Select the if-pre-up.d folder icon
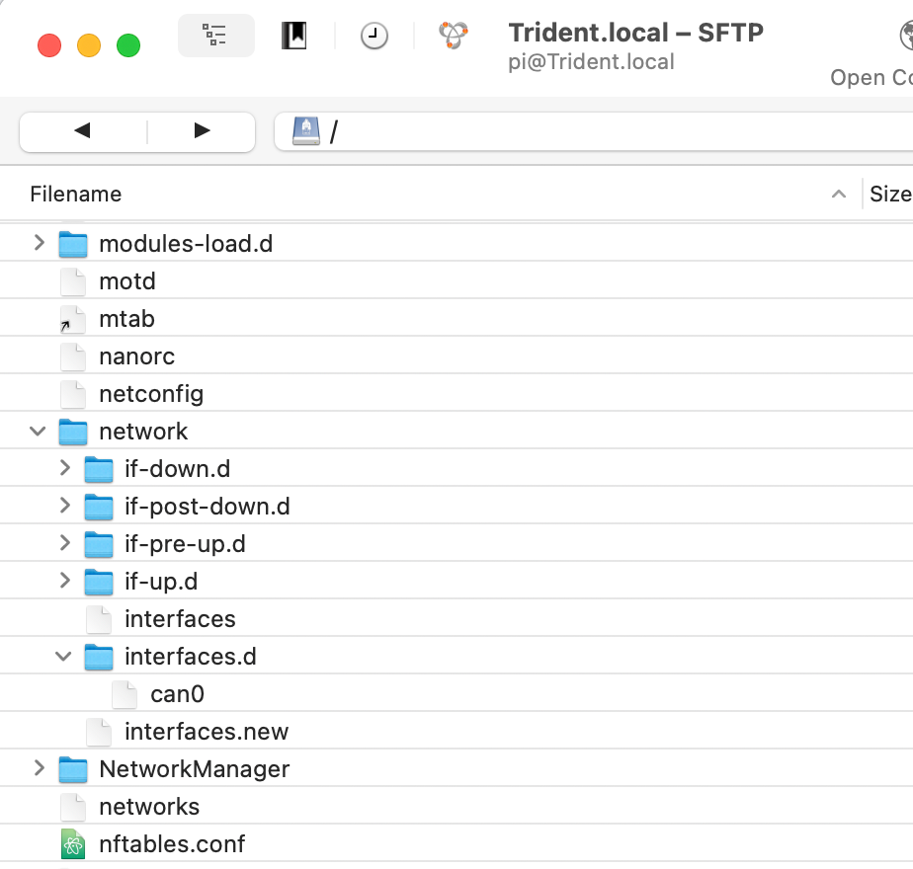913x869 pixels. click(x=99, y=544)
